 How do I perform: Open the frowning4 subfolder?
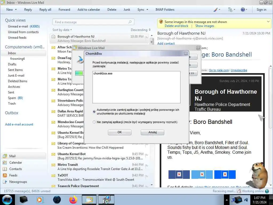tap(17, 59)
